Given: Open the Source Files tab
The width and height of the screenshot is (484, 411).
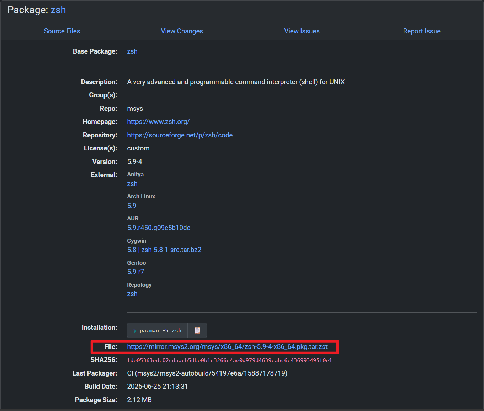Looking at the screenshot, I should pyautogui.click(x=62, y=31).
